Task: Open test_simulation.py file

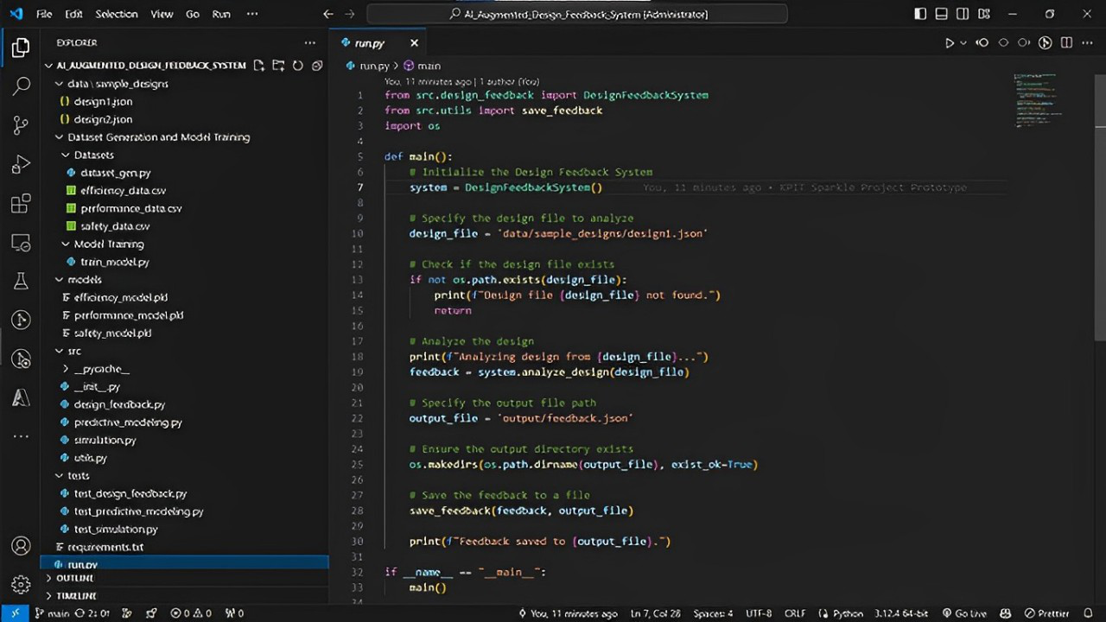Action: (x=116, y=530)
